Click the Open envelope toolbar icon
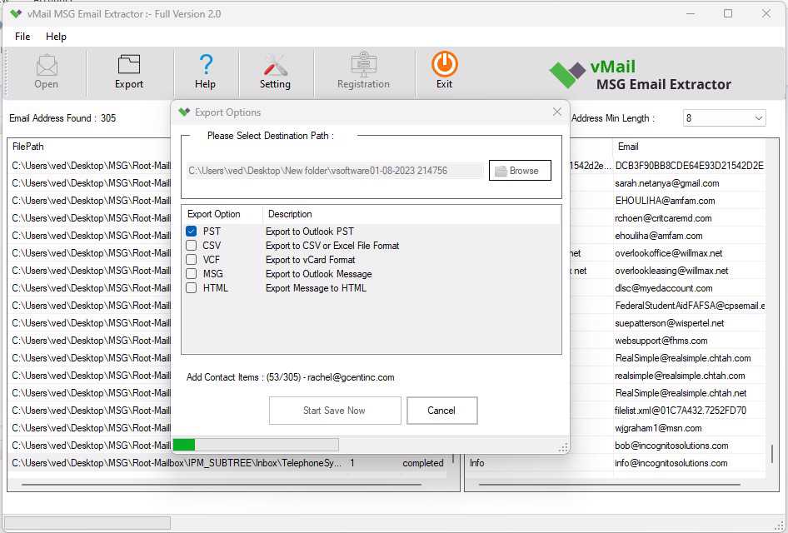788x533 pixels. pyautogui.click(x=47, y=65)
